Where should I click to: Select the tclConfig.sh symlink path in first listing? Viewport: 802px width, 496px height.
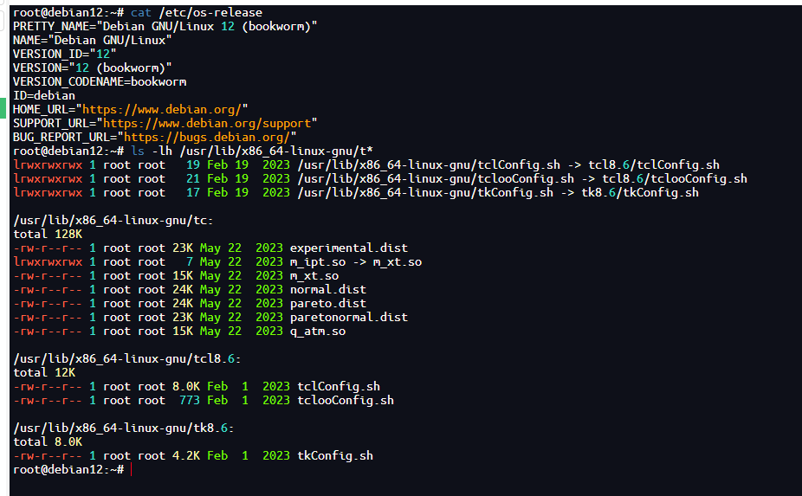point(429,164)
